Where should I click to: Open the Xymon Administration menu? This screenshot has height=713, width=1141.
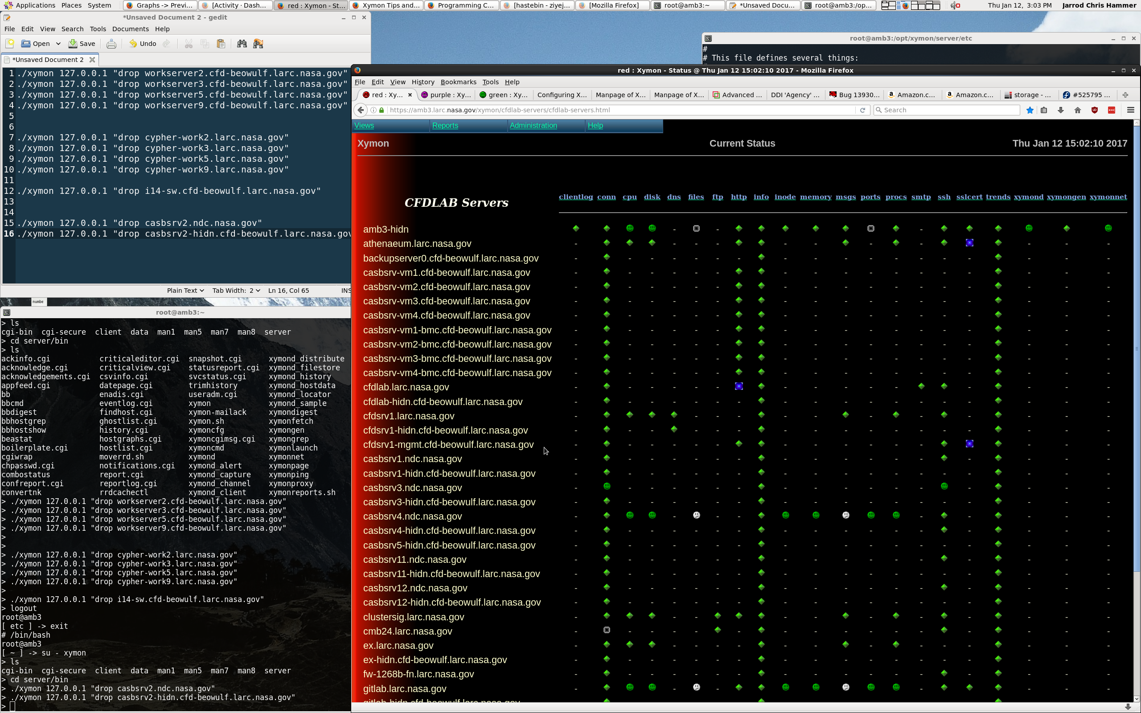(x=533, y=125)
